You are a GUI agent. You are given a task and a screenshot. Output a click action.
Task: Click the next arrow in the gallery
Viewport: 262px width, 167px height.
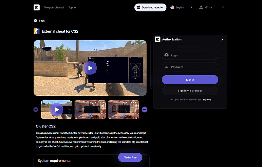click(x=144, y=109)
